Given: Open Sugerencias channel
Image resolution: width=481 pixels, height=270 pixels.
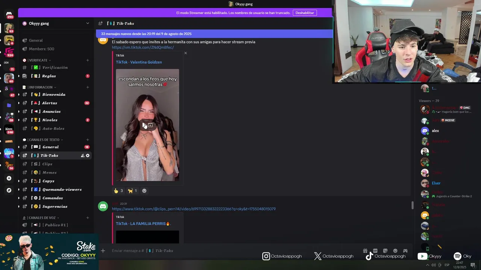Looking at the screenshot, I should tap(56, 207).
